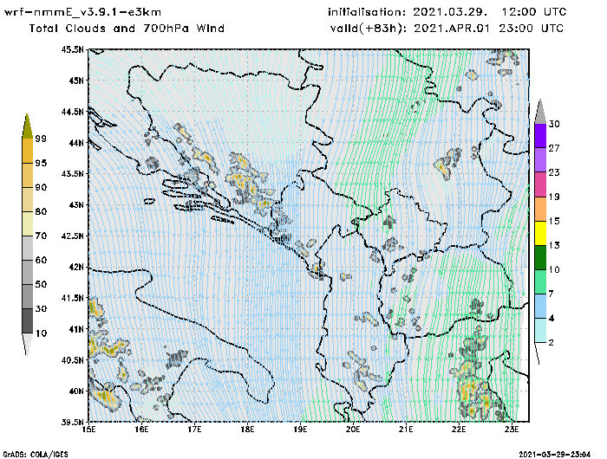Click the initialisation date line text
This screenshot has width=607, height=459.
447,12
